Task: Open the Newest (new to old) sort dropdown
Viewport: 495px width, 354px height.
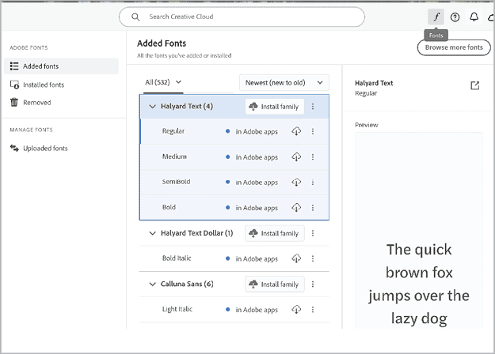Action: pyautogui.click(x=284, y=81)
